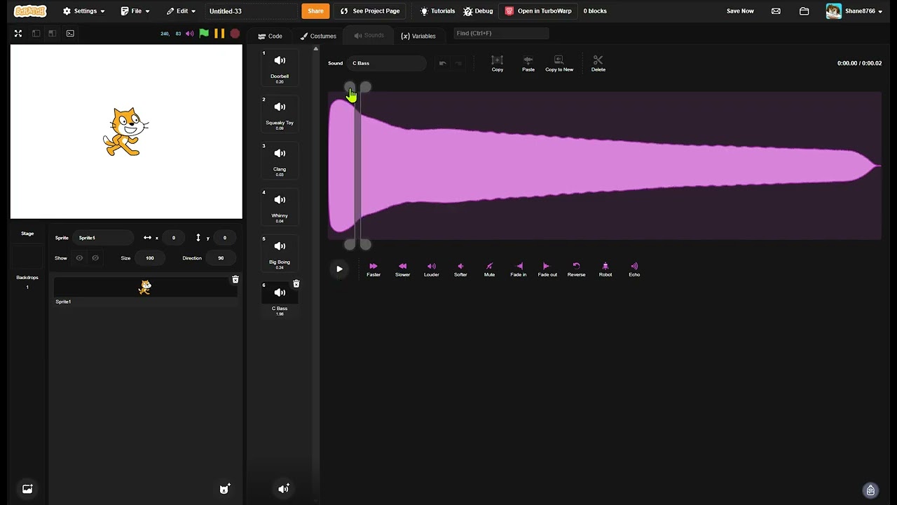Delete Sprite1 with its trash icon
897x505 pixels.
235,280
